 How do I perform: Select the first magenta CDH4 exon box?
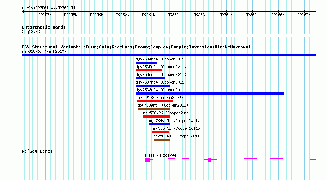(x=147, y=160)
